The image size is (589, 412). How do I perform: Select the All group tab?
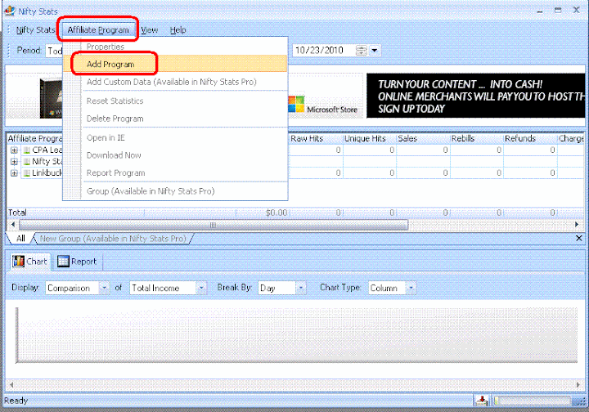[x=20, y=238]
